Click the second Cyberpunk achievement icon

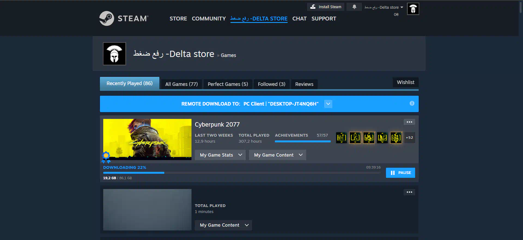click(x=355, y=138)
